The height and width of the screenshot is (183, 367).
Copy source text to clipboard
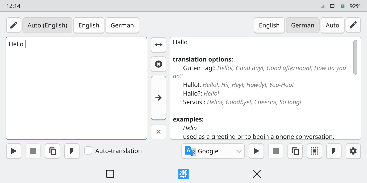[53, 151]
